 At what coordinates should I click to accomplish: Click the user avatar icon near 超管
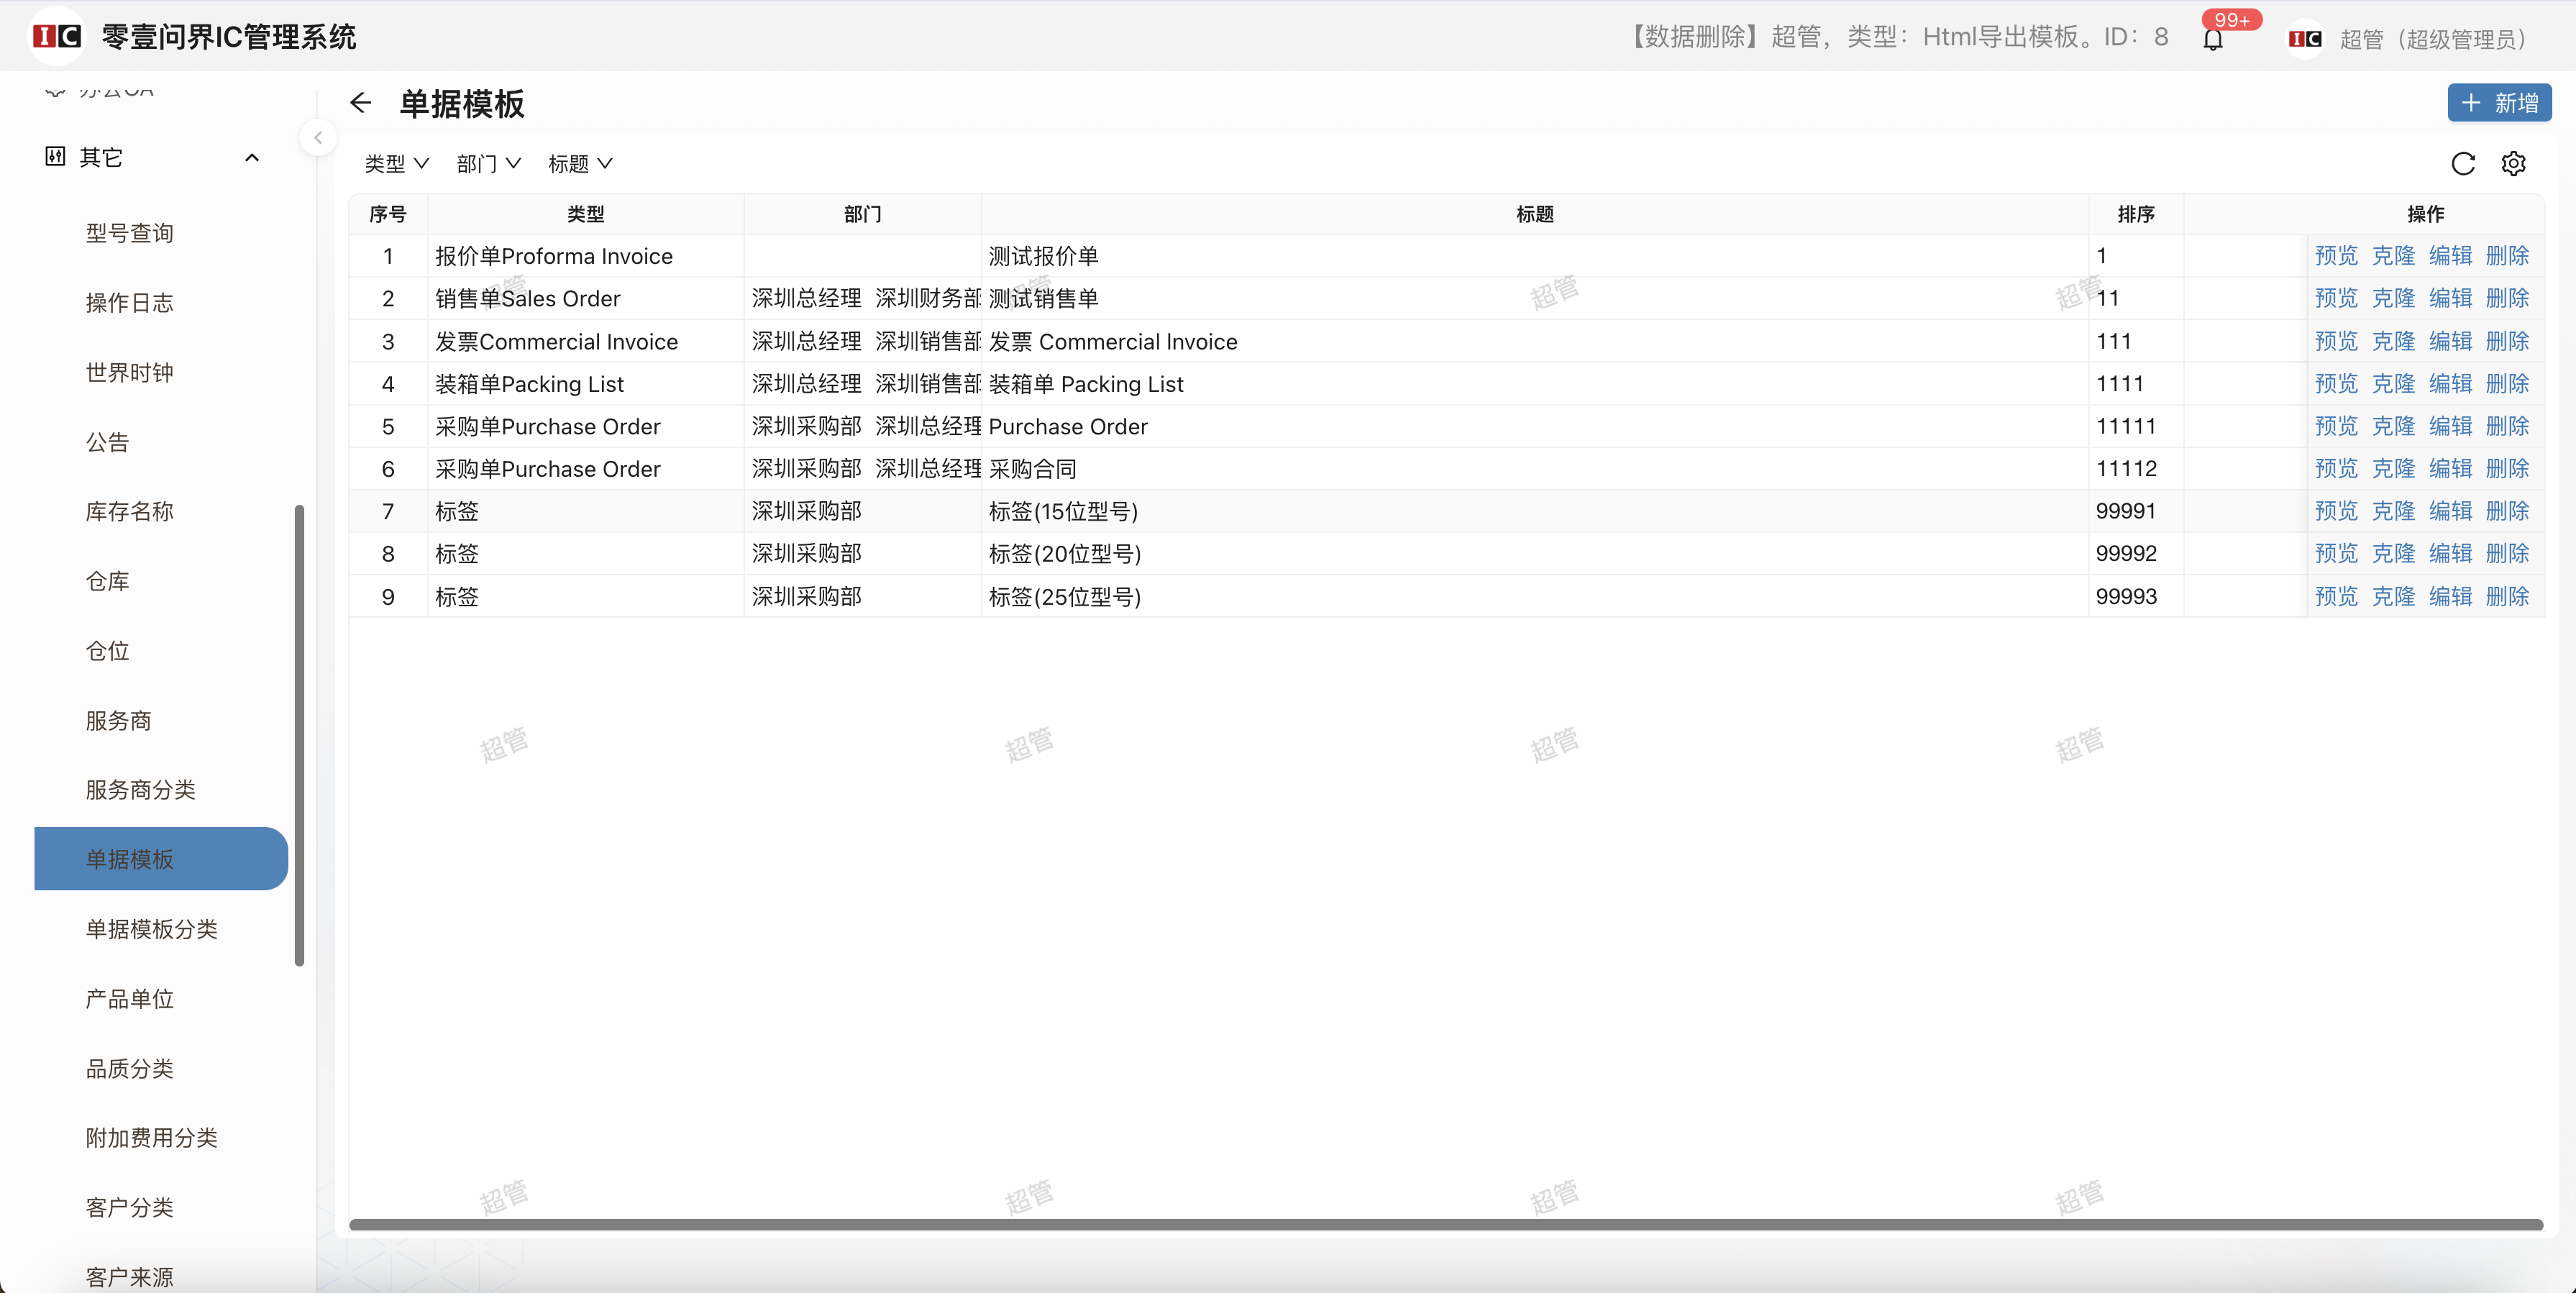[x=2305, y=39]
